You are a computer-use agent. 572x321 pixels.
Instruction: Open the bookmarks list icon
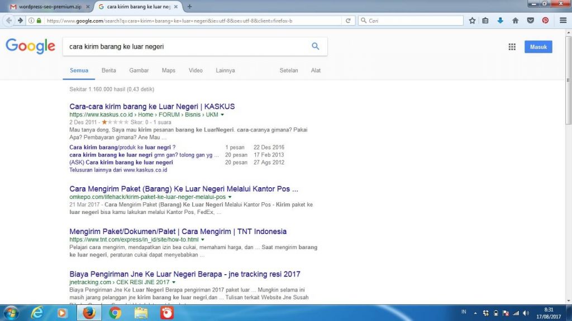point(485,21)
